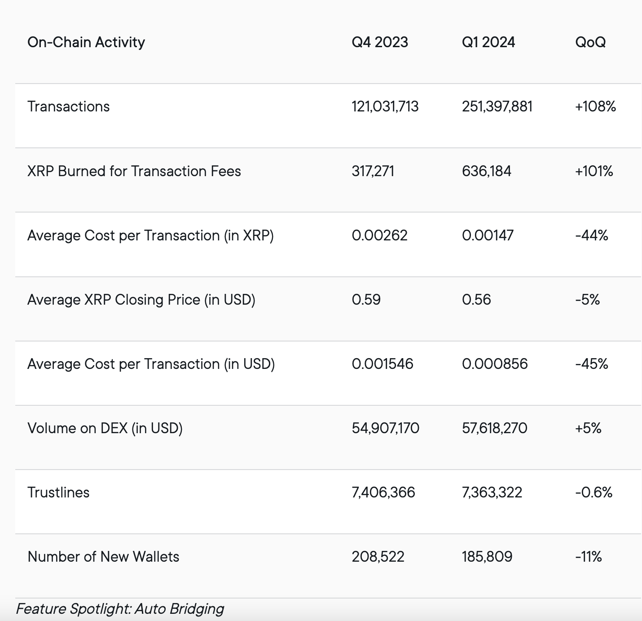Select Average Cost per Transaction (in USD) label
This screenshot has width=642, height=621.
coord(151,364)
